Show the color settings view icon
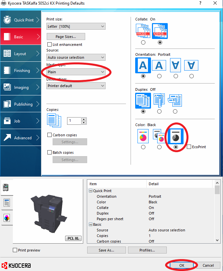Viewport: 223px width, 271px height. (7, 218)
